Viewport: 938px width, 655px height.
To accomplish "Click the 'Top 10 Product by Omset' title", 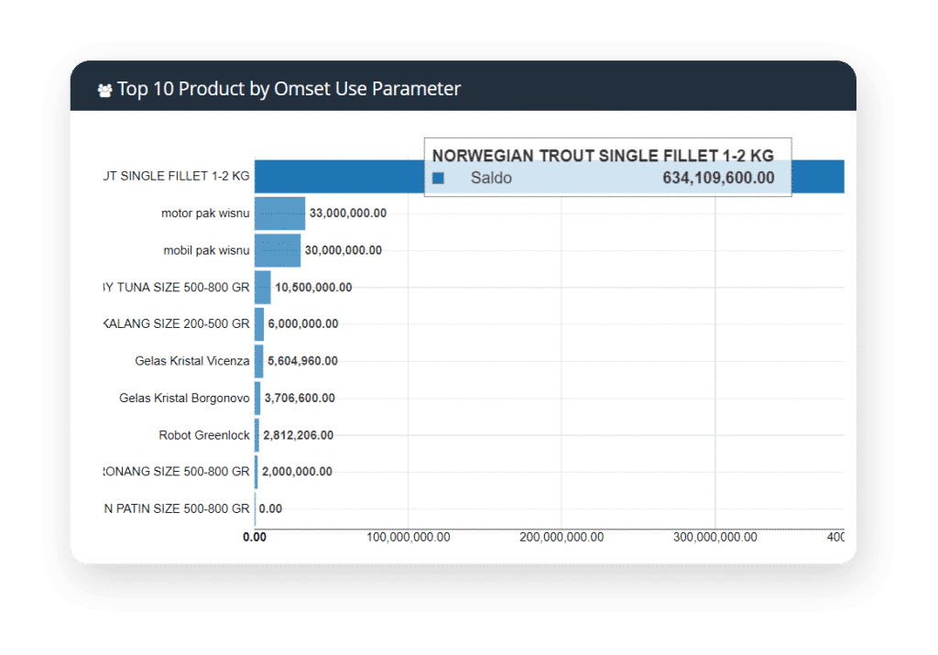I will pos(289,89).
